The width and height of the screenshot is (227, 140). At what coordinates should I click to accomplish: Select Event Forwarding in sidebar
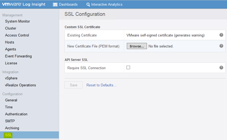click(x=18, y=56)
